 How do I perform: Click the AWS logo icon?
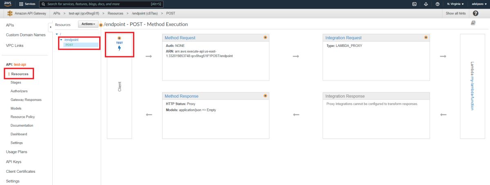pos(8,4)
